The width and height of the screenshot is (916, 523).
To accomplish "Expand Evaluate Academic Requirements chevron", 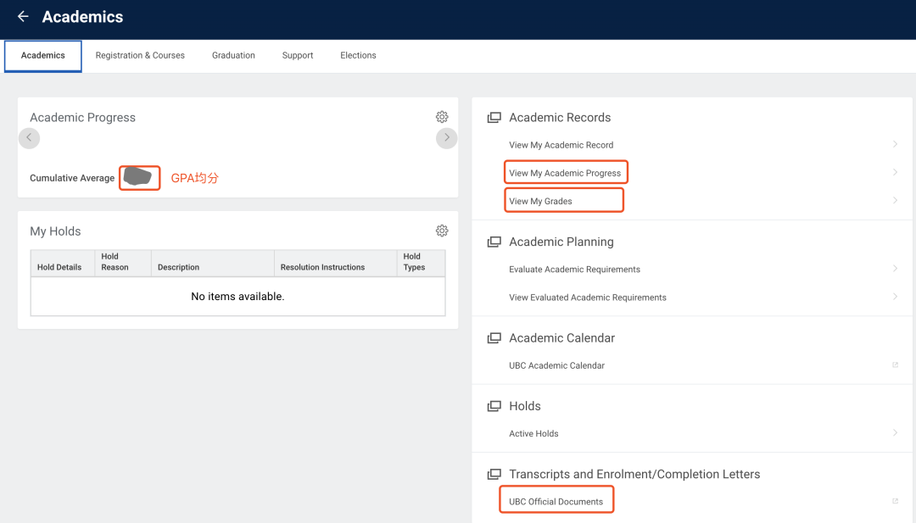I will point(895,269).
